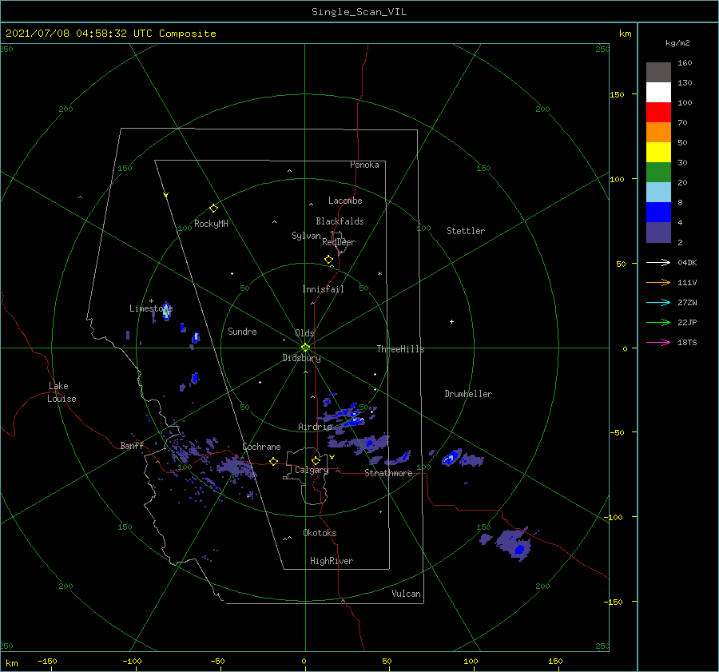
Task: Click the red 70-100 color swatch
Action: pos(658,113)
